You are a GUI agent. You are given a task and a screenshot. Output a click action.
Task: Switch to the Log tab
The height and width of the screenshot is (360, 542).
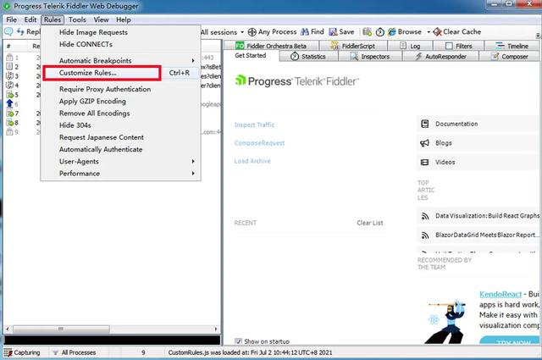pos(410,46)
